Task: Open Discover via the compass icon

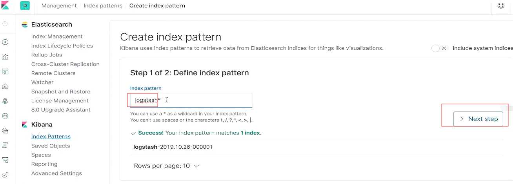Action: click(5, 42)
